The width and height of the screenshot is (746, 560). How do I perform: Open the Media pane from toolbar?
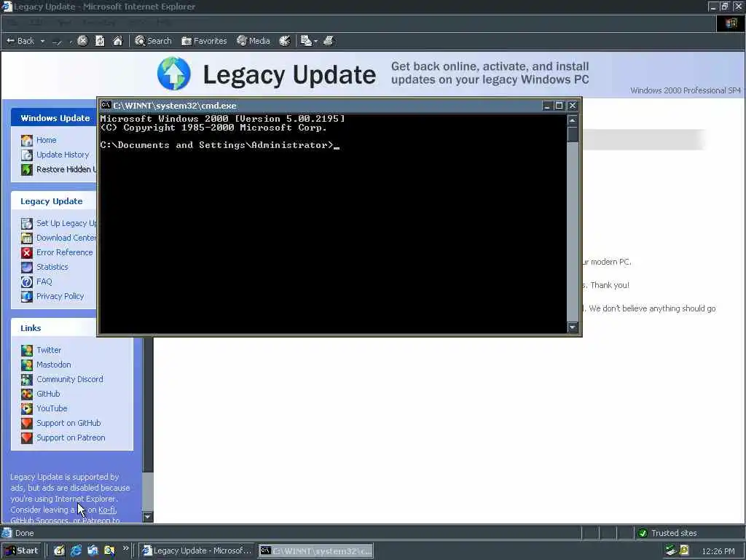click(x=254, y=41)
